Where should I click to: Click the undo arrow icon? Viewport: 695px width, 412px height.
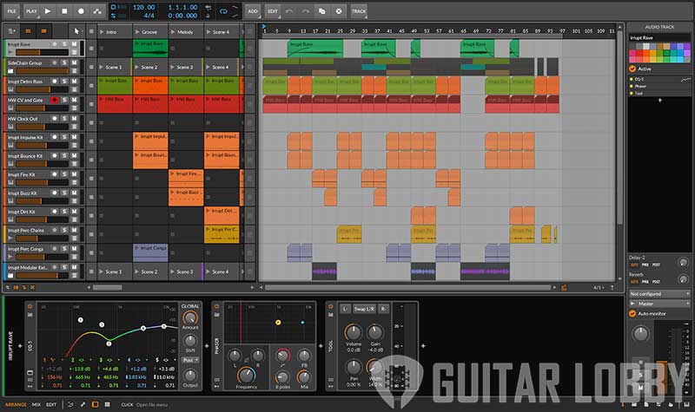click(x=289, y=11)
